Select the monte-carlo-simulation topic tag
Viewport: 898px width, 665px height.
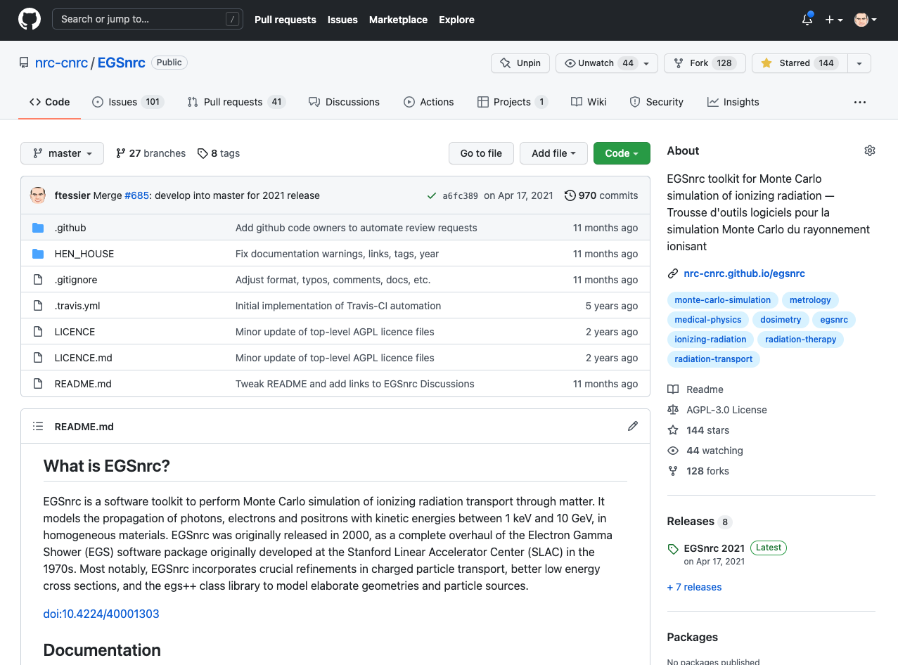723,300
